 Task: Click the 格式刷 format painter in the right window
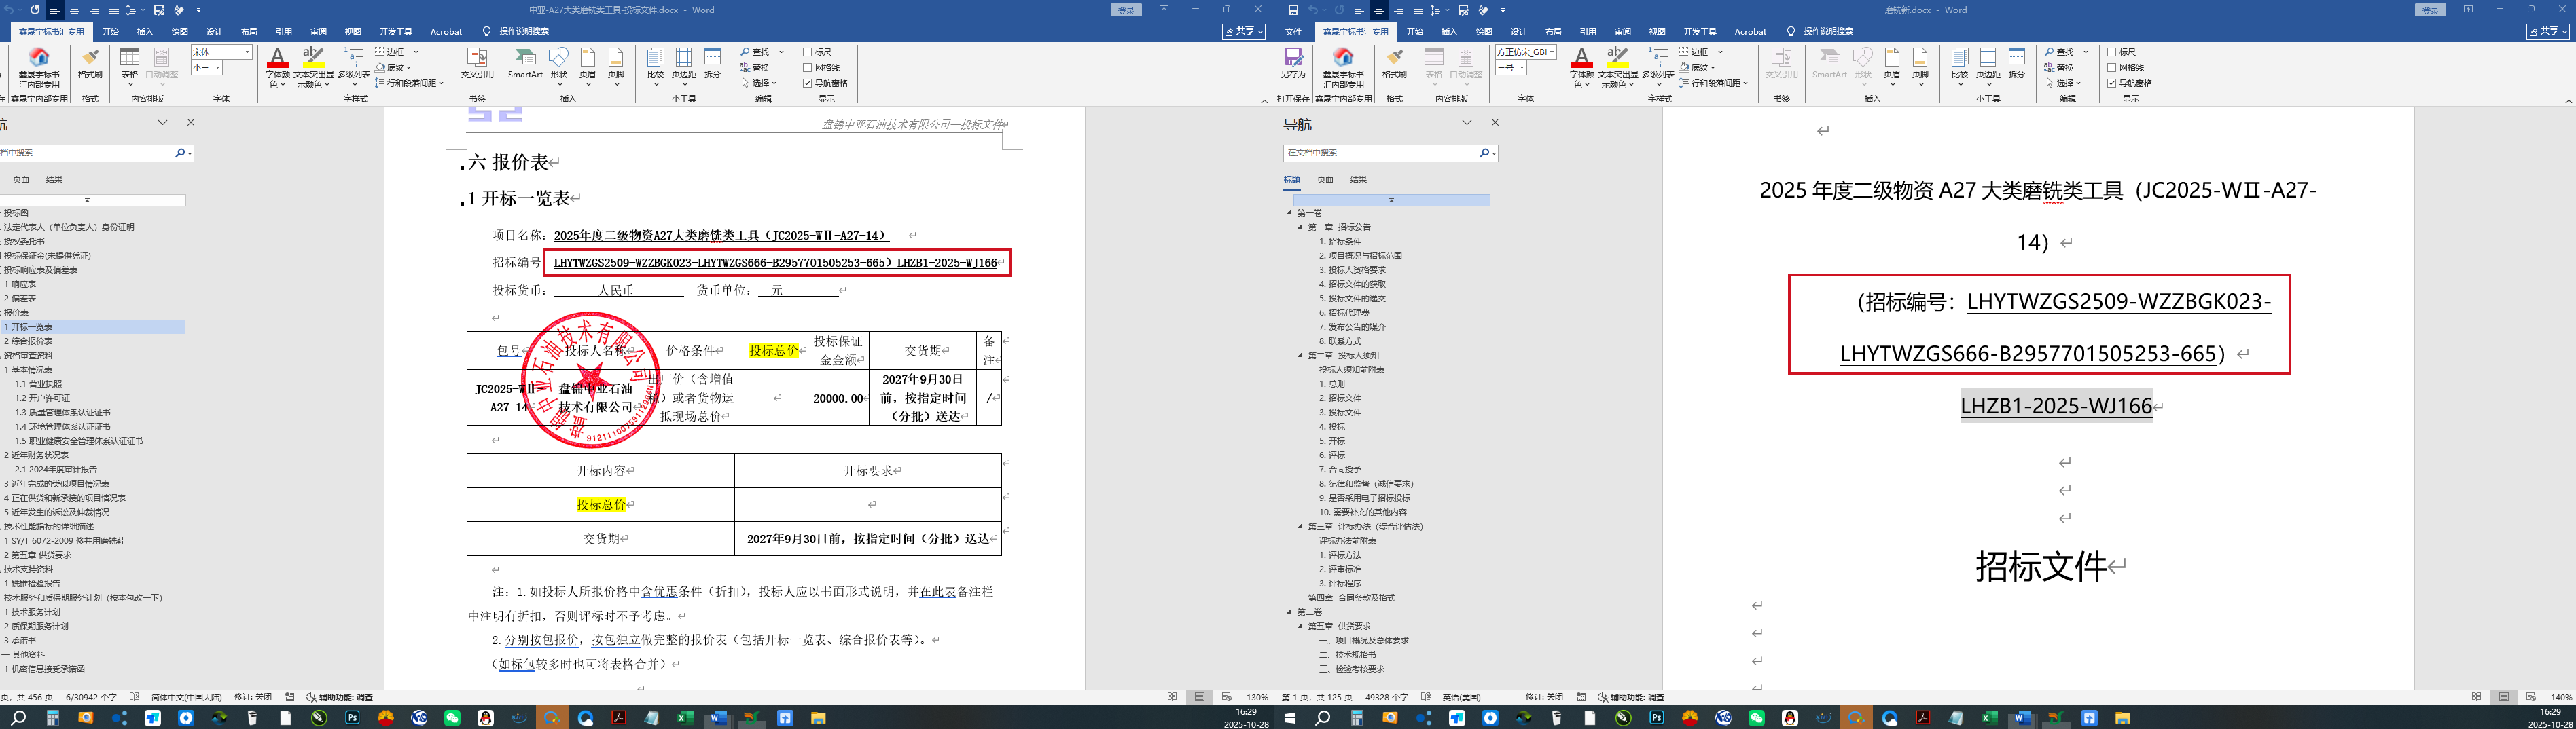pyautogui.click(x=1394, y=63)
